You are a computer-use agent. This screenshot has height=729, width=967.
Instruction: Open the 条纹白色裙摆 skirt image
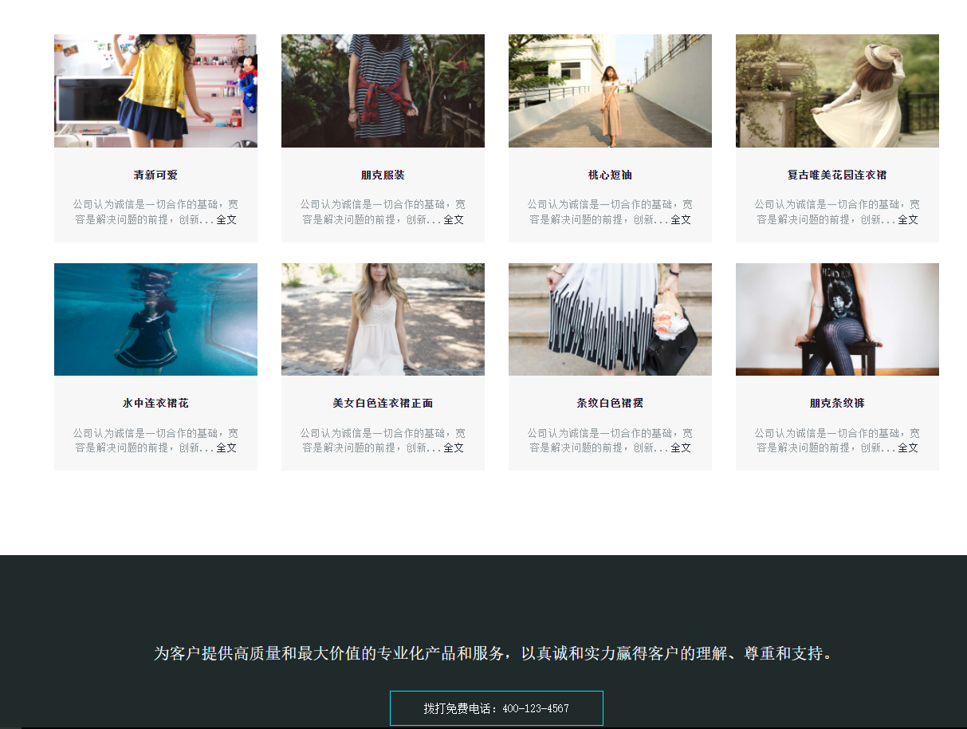coord(610,319)
